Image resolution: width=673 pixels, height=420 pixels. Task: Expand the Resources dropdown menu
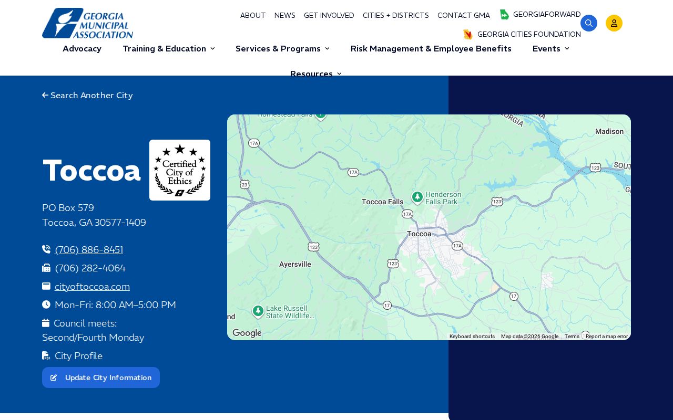(x=315, y=74)
